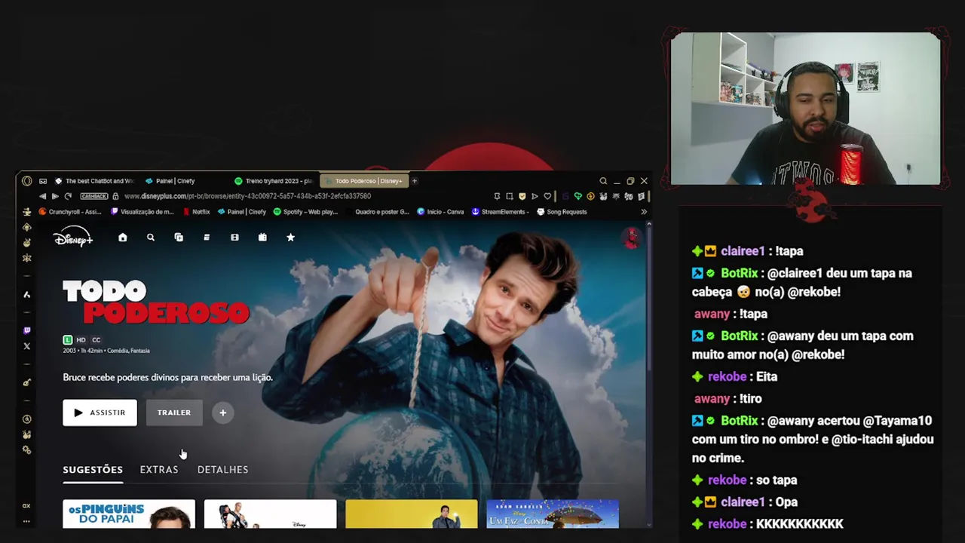
Task: Open the Início - Canva bookmark
Action: coord(440,212)
